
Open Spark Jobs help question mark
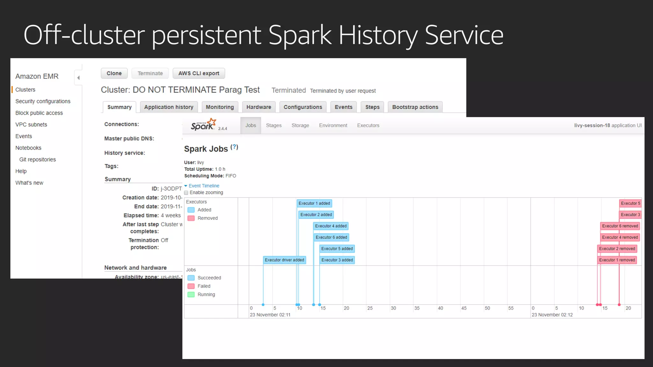[x=234, y=147]
